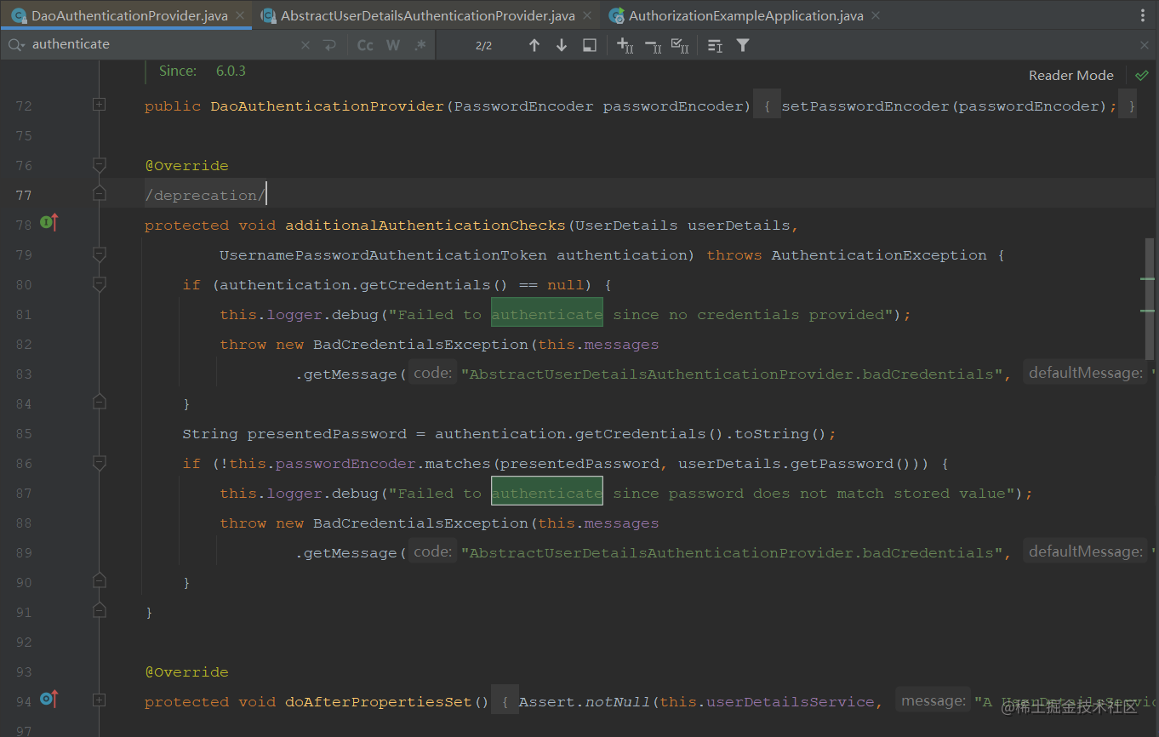Unselect occurrence from search toolbar
The width and height of the screenshot is (1159, 737).
pos(653,45)
